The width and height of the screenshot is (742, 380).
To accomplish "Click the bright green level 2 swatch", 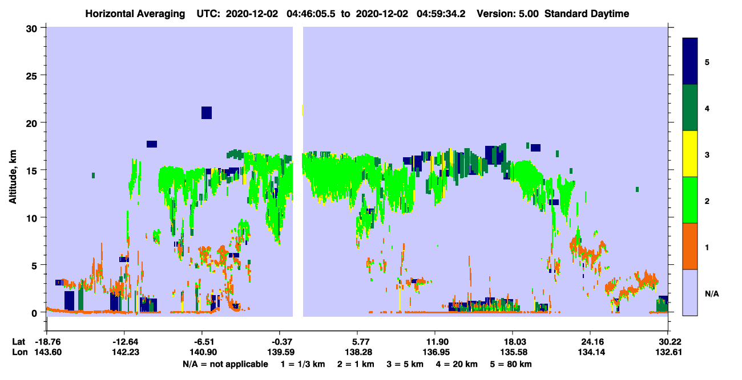I will click(690, 199).
